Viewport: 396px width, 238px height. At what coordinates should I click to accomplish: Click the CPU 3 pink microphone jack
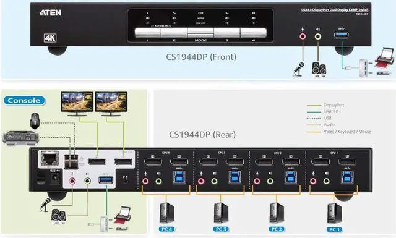tap(201, 181)
